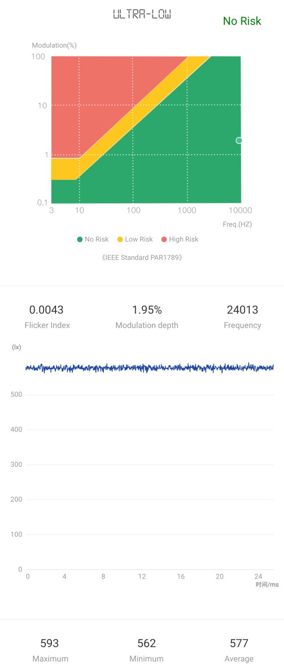Viewport: 284px width, 667px height.
Task: Tap the Minimum value 562
Action: 146,643
